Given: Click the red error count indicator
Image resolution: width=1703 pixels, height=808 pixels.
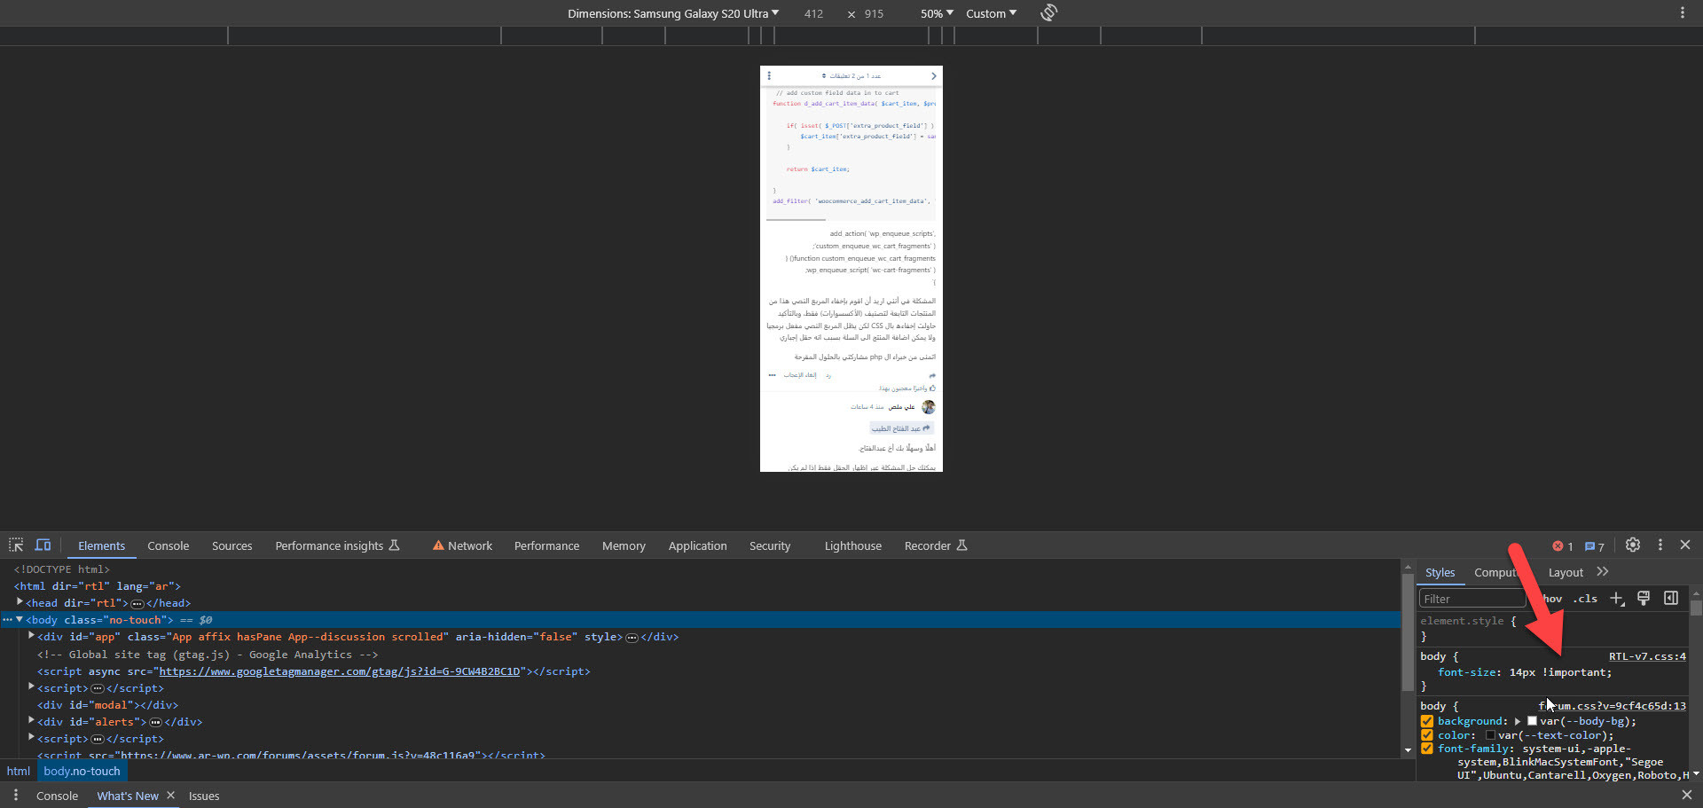Looking at the screenshot, I should [1562, 546].
